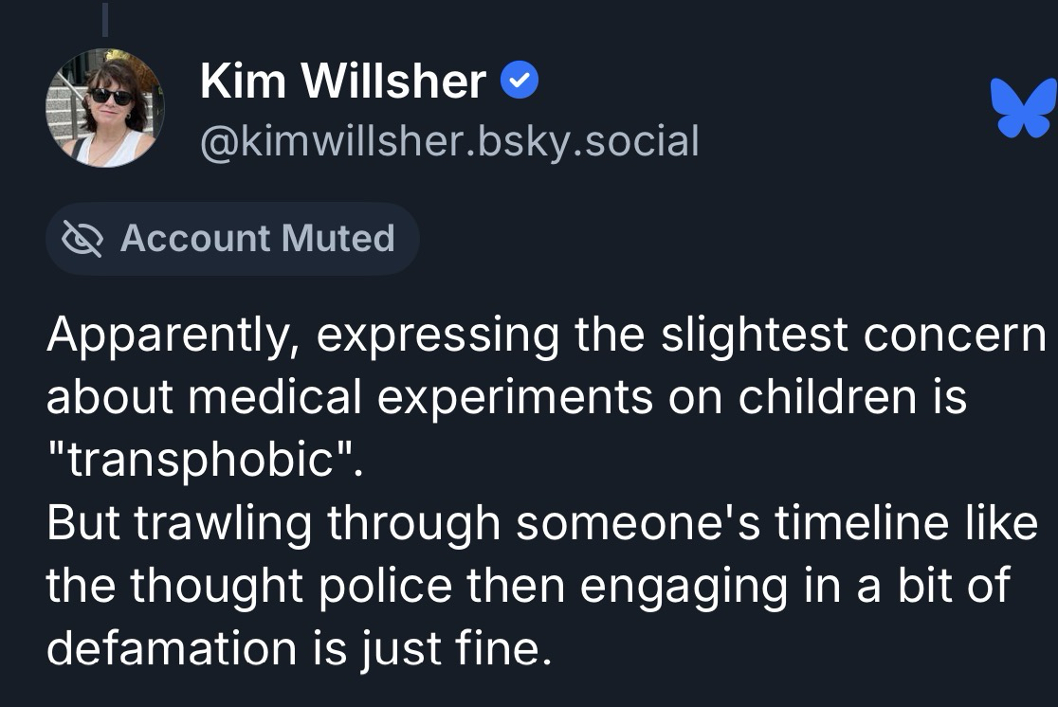This screenshot has width=1058, height=707.
Task: Click the quoted word "transphobic"
Action: 205,462
